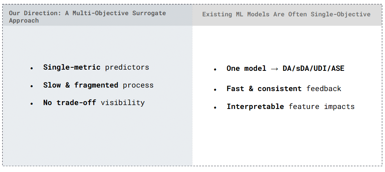Select the bold 'Slow & fragmented' phrase
The height and width of the screenshot is (172, 385).
pyautogui.click(x=80, y=85)
